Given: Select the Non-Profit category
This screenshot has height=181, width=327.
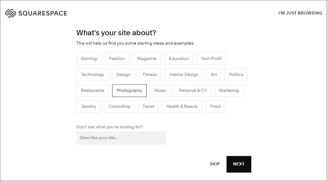Looking at the screenshot, I should coord(211,58).
